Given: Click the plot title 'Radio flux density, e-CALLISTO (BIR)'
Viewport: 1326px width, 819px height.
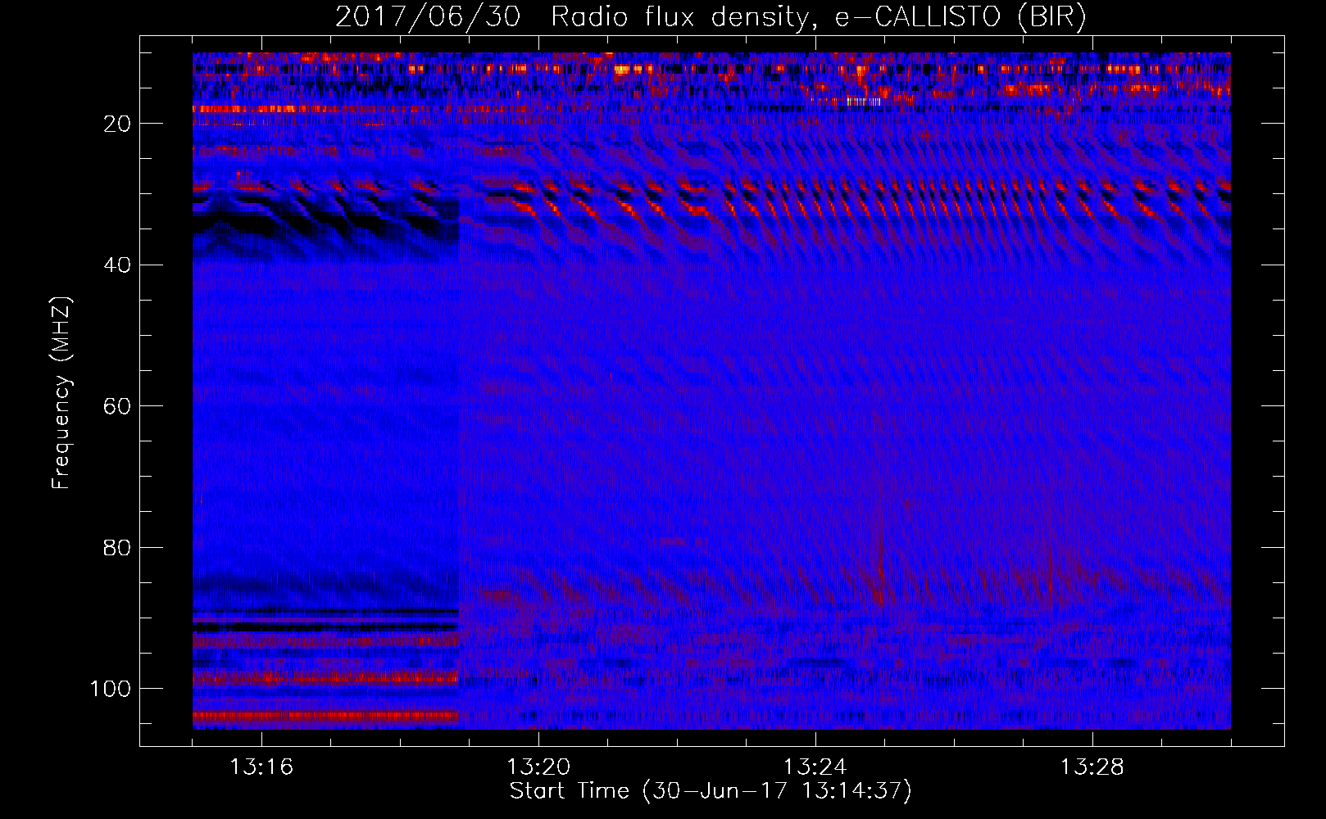Looking at the screenshot, I should [x=818, y=17].
